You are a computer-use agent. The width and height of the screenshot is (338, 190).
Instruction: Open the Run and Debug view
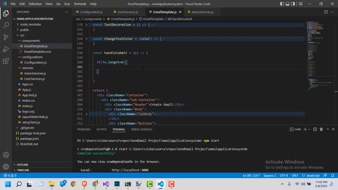(x=6, y=49)
